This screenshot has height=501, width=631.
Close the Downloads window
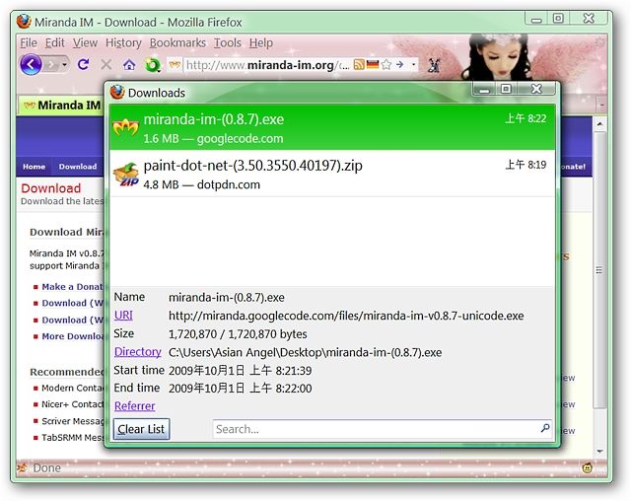point(536,90)
